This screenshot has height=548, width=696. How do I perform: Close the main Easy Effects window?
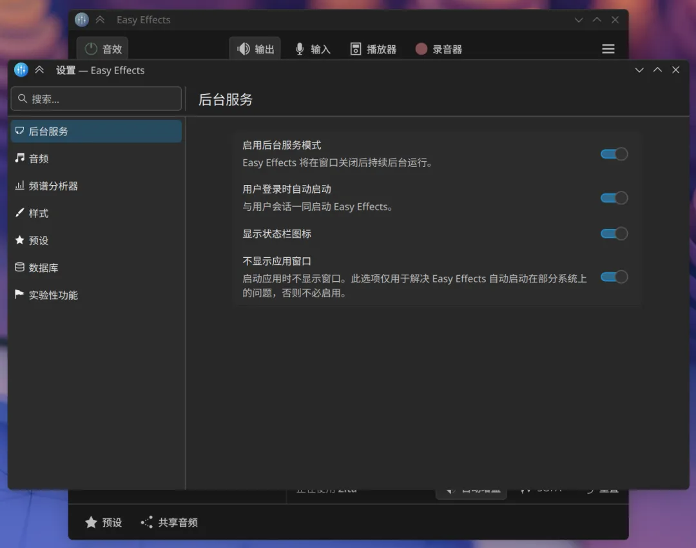coord(615,19)
